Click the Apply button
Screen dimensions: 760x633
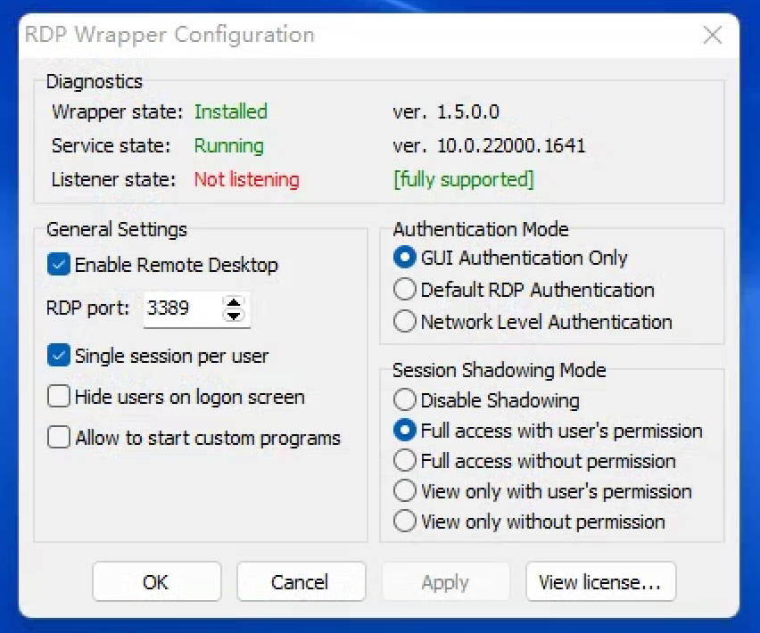pos(445,581)
